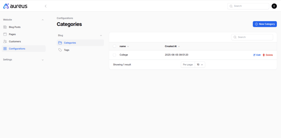Click the Customers people icon

(x=5, y=41)
